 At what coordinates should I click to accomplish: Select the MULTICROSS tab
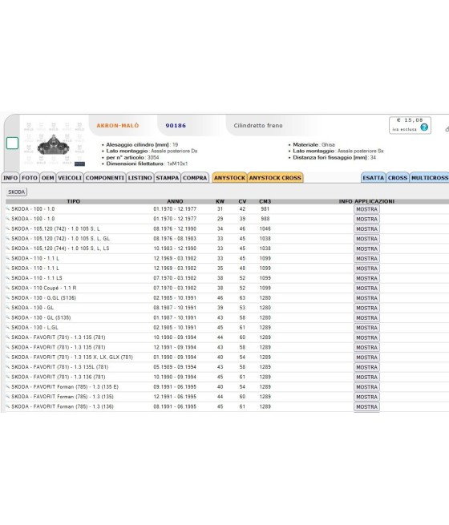coord(430,178)
